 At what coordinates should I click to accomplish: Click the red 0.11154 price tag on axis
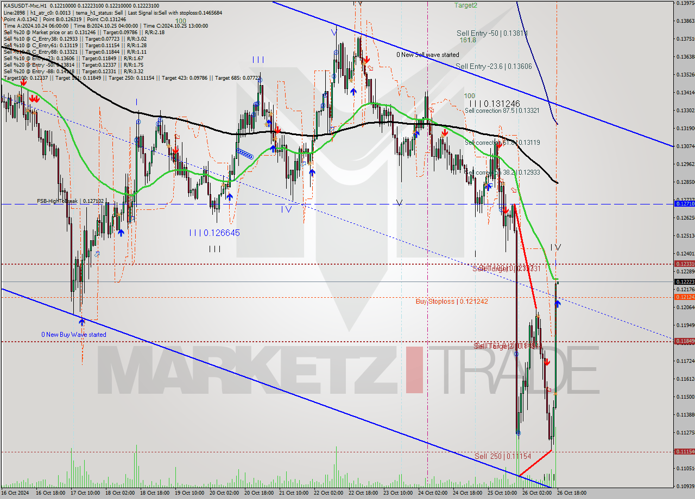point(684,451)
